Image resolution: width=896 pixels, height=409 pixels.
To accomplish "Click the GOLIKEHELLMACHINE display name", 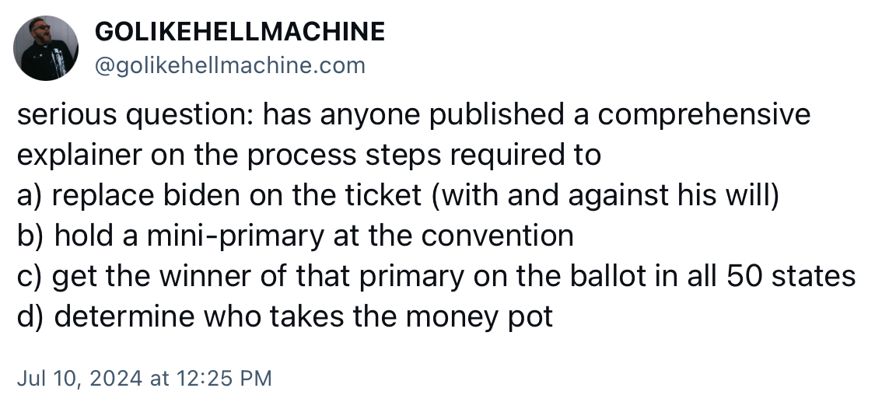I will coord(240,32).
